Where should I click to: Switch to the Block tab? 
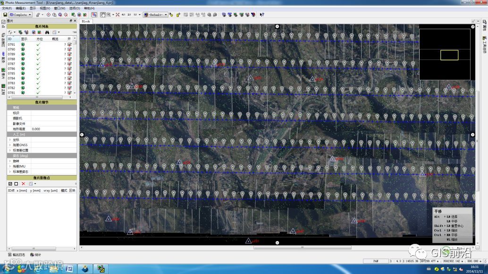(x=86, y=21)
